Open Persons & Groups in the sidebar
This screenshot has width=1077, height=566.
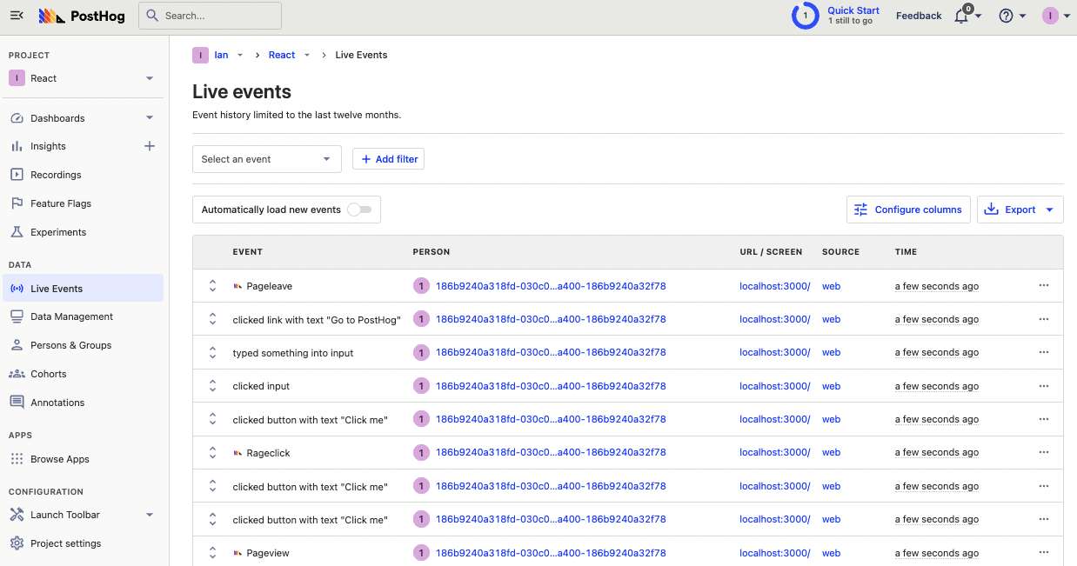click(70, 345)
